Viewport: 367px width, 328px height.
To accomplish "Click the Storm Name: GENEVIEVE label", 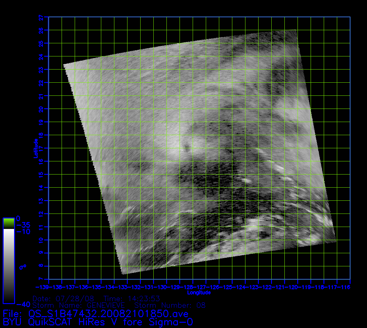I will point(78,305).
